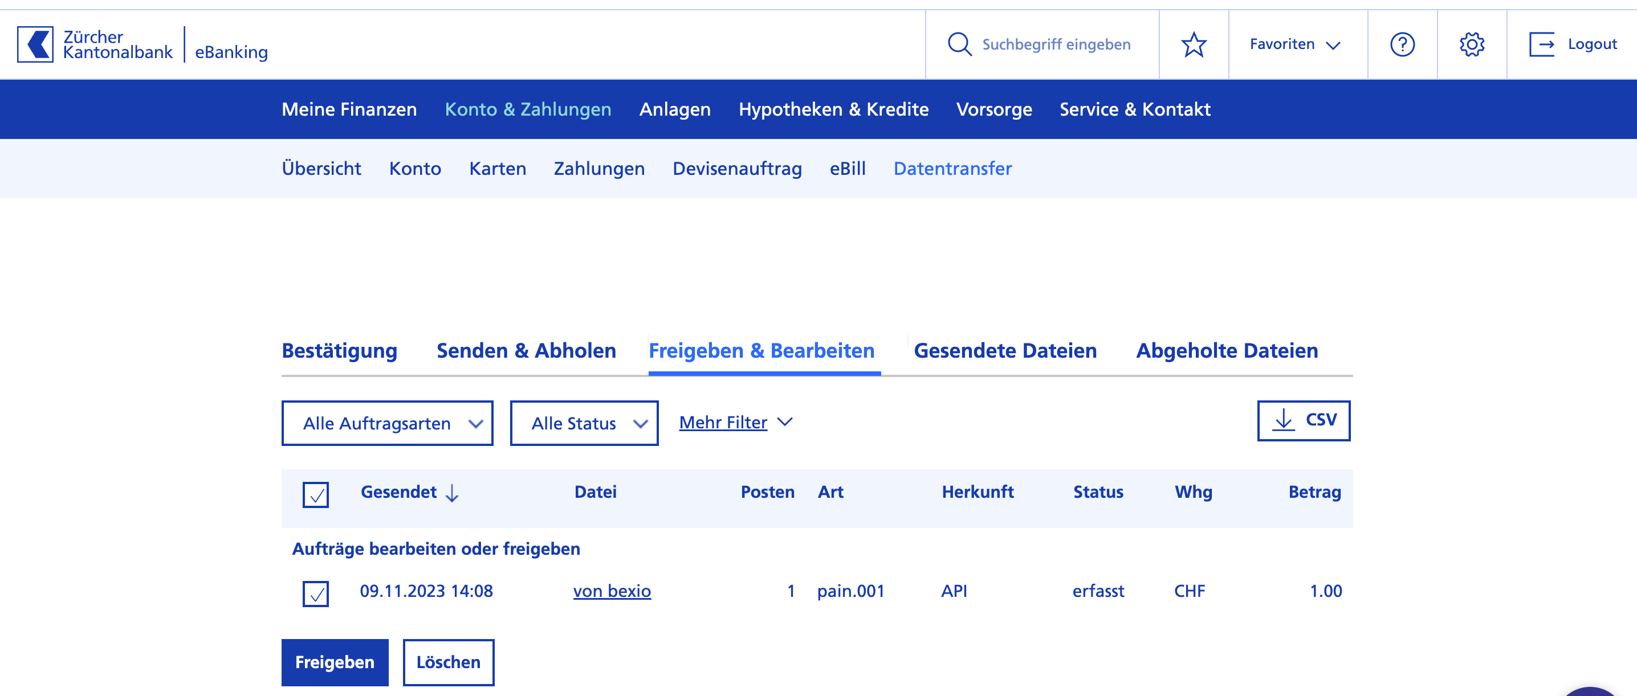Click the Freigeben button
The image size is (1637, 696).
(335, 662)
